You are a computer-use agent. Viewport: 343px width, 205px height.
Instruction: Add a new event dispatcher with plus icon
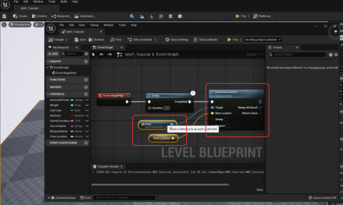(86, 143)
